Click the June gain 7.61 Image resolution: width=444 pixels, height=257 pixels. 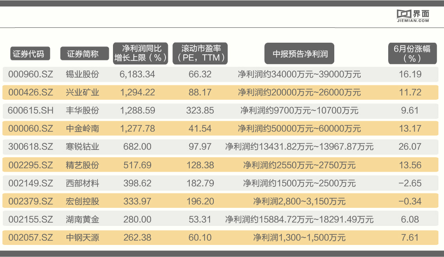(410, 237)
